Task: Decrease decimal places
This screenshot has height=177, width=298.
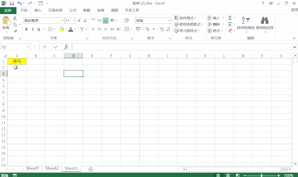Action: pos(168,29)
